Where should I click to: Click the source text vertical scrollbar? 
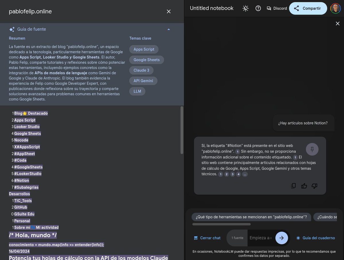pyautogui.click(x=182, y=130)
